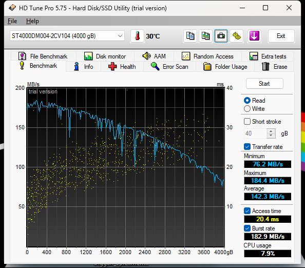The width and height of the screenshot is (305, 268).
Task: Decrease short stroke value with down arrow
Action: (271, 136)
